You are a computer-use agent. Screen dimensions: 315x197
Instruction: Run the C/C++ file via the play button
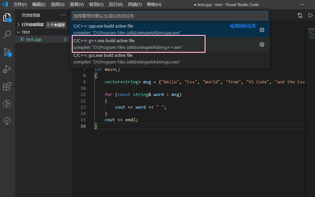(311, 15)
